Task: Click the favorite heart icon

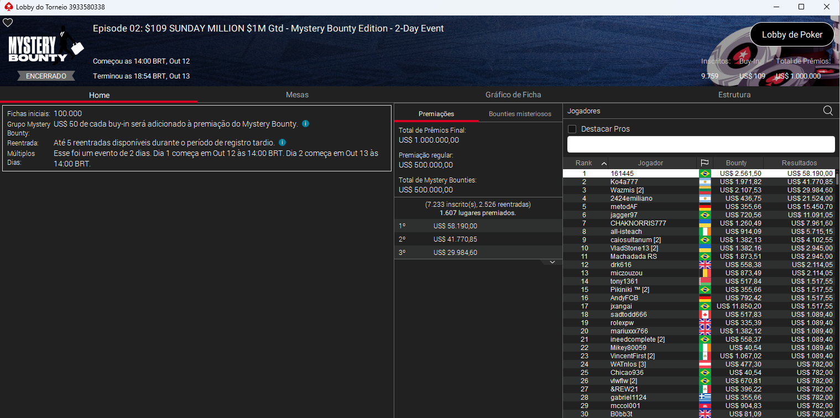Action: (8, 23)
